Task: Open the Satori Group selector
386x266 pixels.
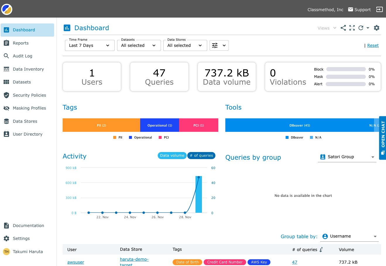Action: click(x=347, y=157)
